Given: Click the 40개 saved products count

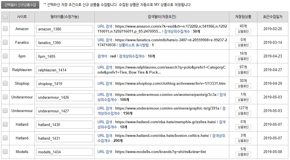Looking at the screenshot, I should pyautogui.click(x=243, y=26).
